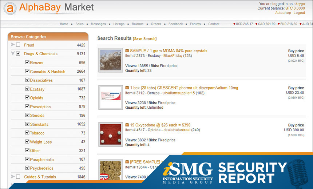
Task: Click the Save Search link
Action: click(145, 39)
